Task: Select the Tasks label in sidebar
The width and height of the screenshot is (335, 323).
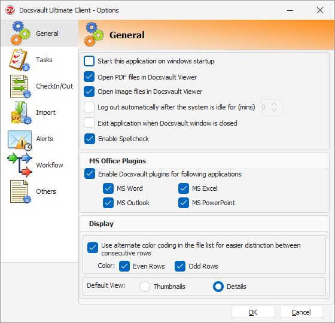Action: (x=44, y=60)
